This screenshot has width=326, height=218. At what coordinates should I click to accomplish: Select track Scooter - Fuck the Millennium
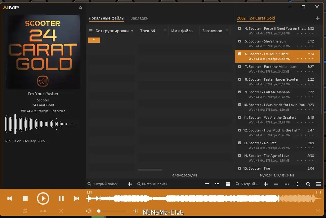coord(277,69)
